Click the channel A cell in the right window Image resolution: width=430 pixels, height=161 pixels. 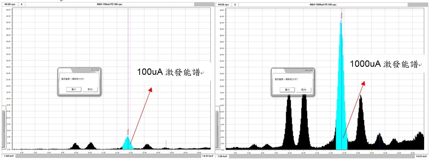coord(235,4)
